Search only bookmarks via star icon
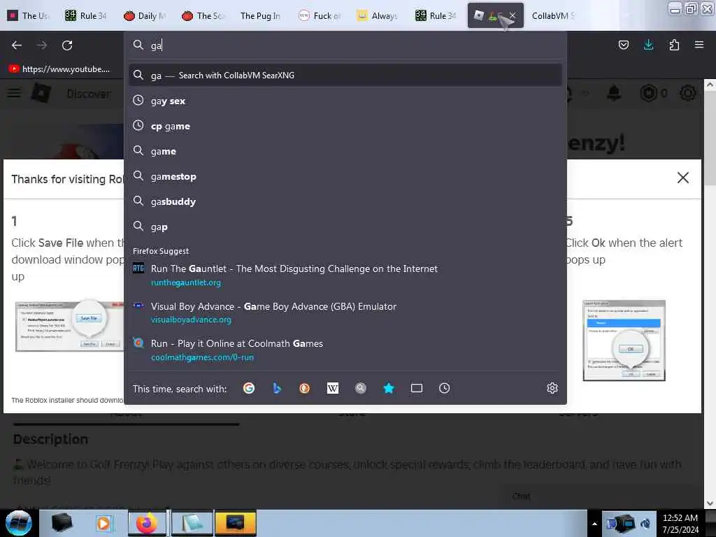 point(389,388)
